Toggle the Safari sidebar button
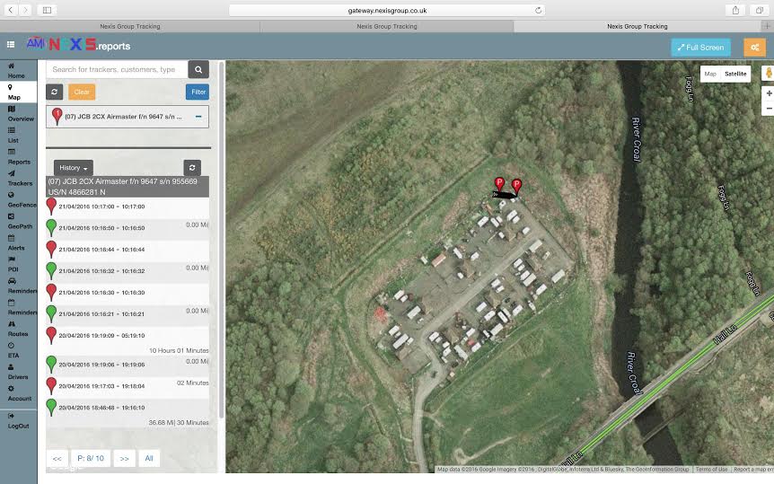 [47, 10]
